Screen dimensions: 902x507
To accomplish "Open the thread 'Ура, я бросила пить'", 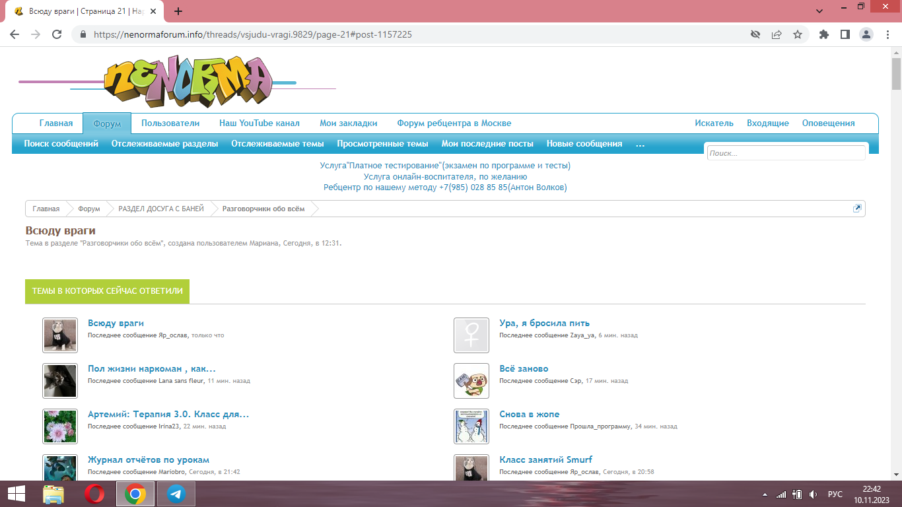I will tap(544, 323).
